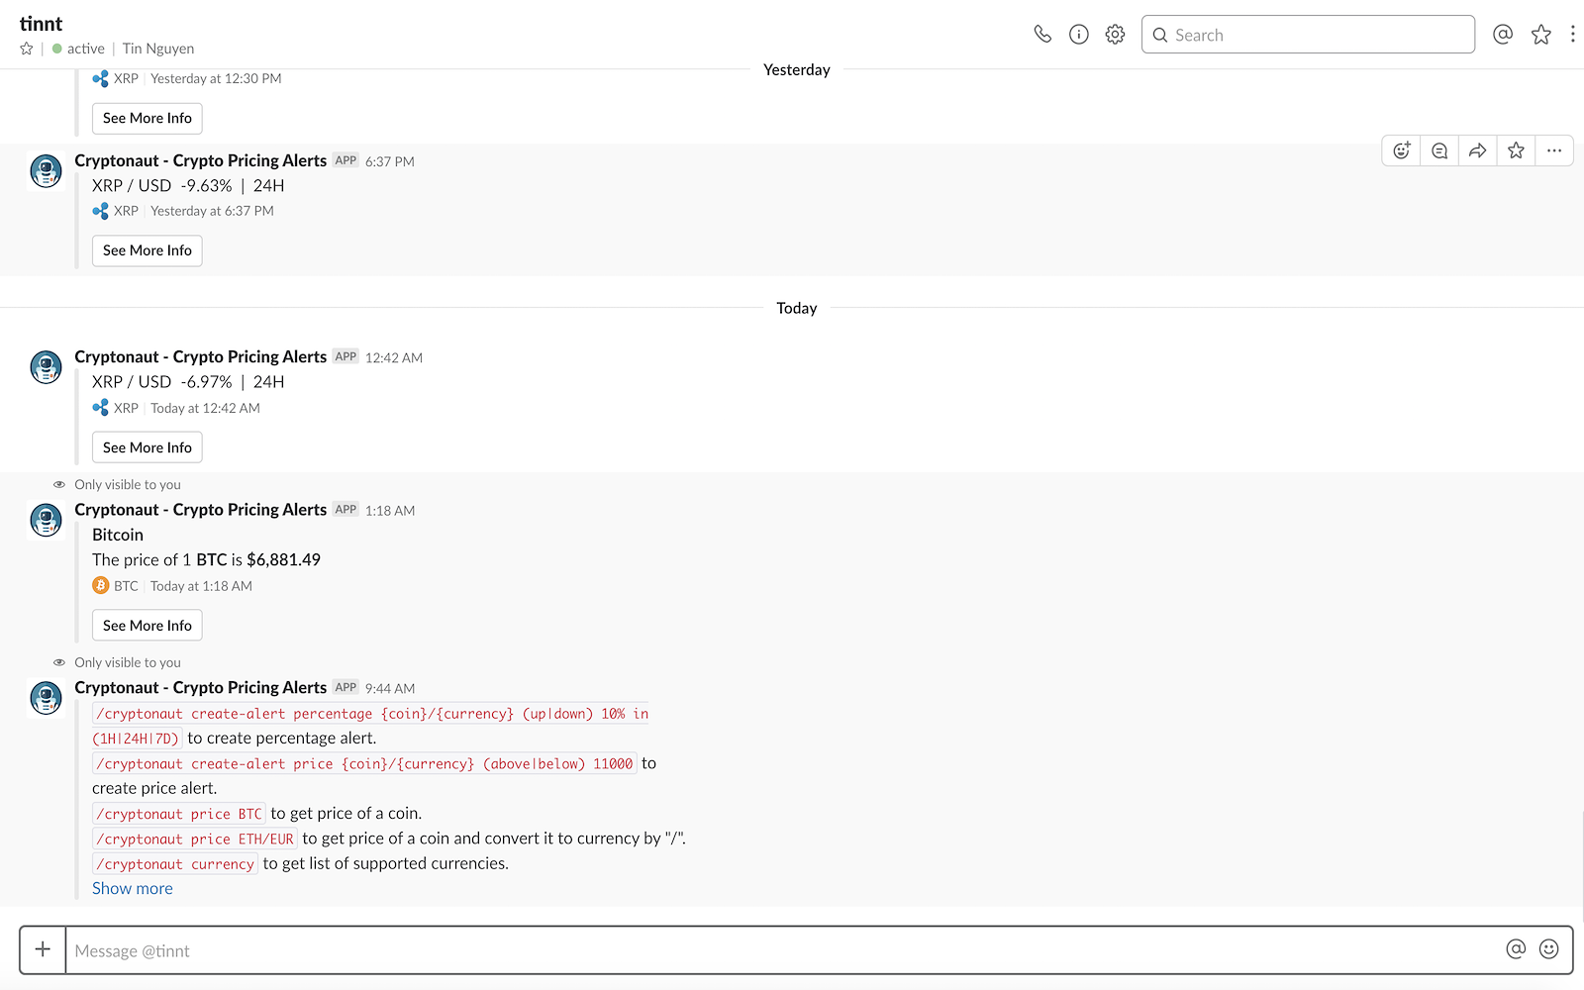1584x990 pixels.
Task: Forward the XRP alert using the share icon
Action: (1477, 149)
